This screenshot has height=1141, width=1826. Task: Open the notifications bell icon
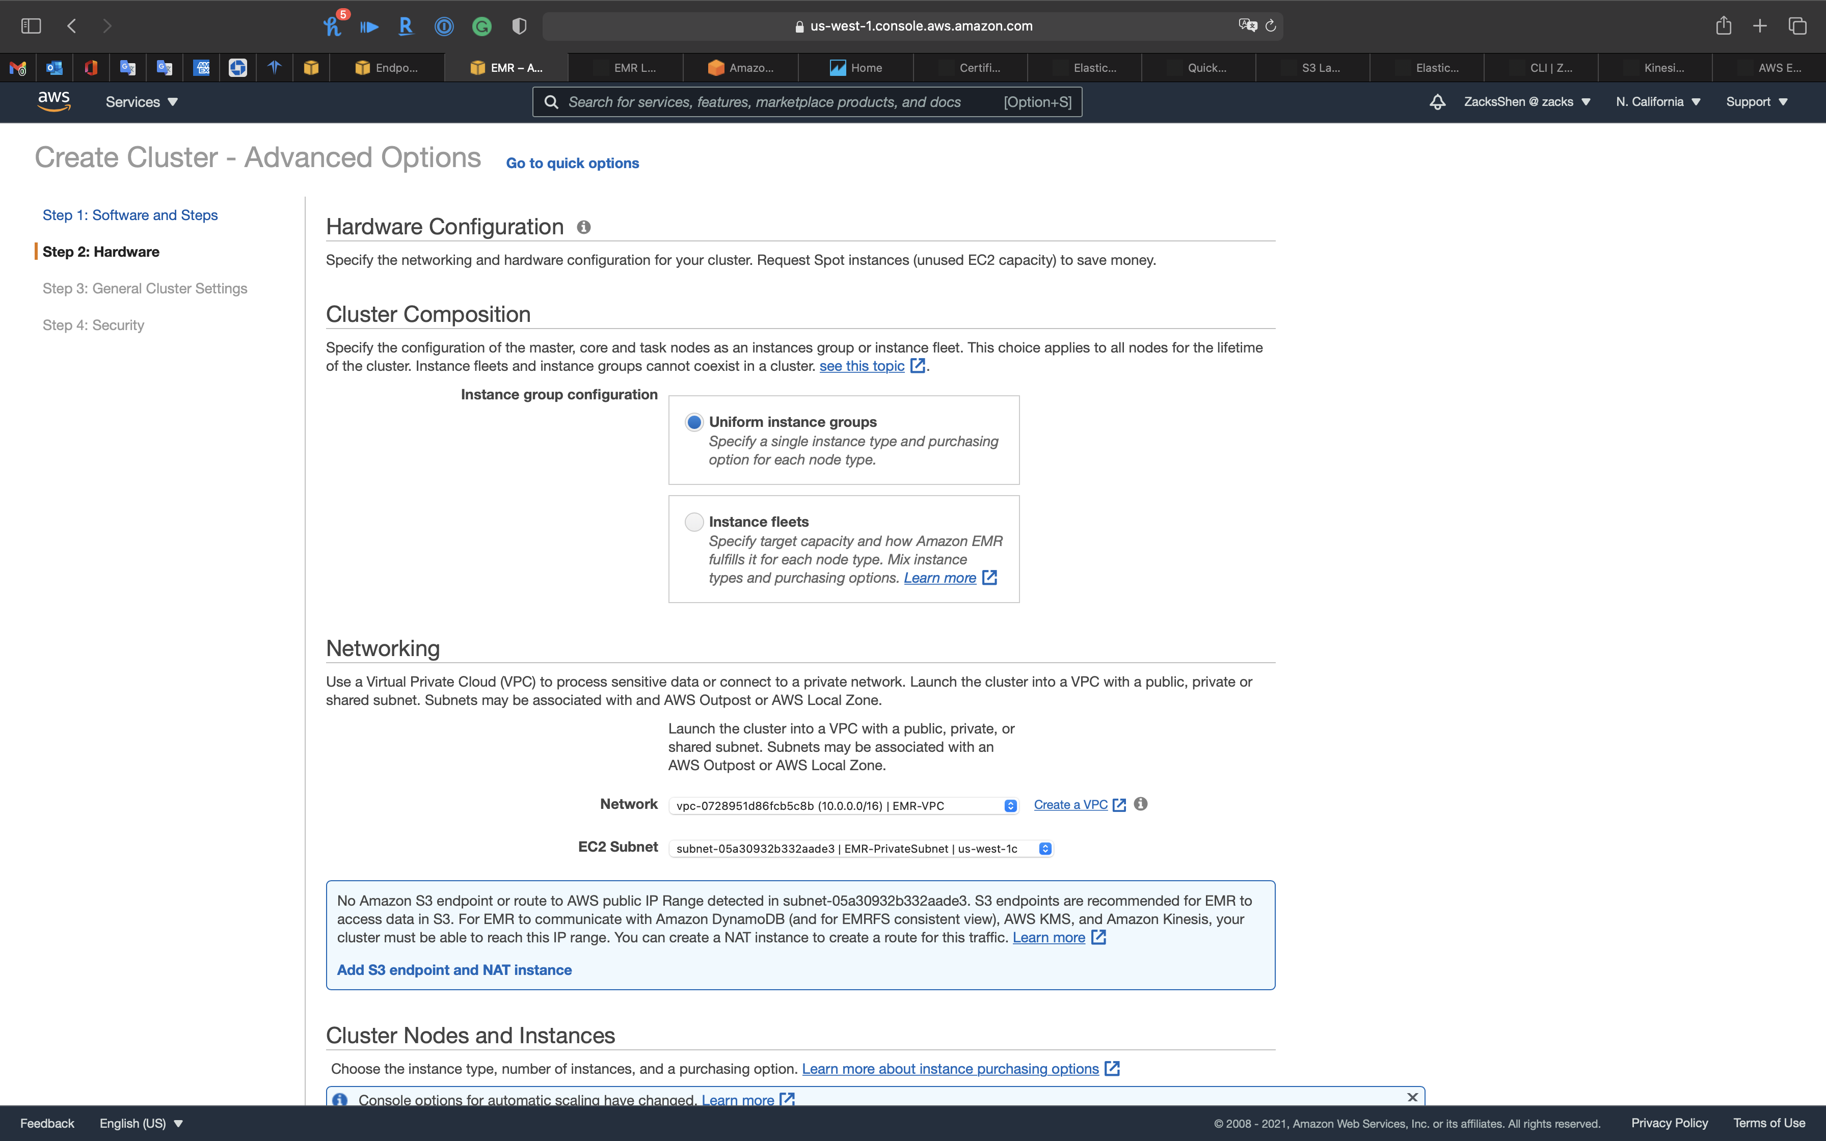click(x=1437, y=102)
